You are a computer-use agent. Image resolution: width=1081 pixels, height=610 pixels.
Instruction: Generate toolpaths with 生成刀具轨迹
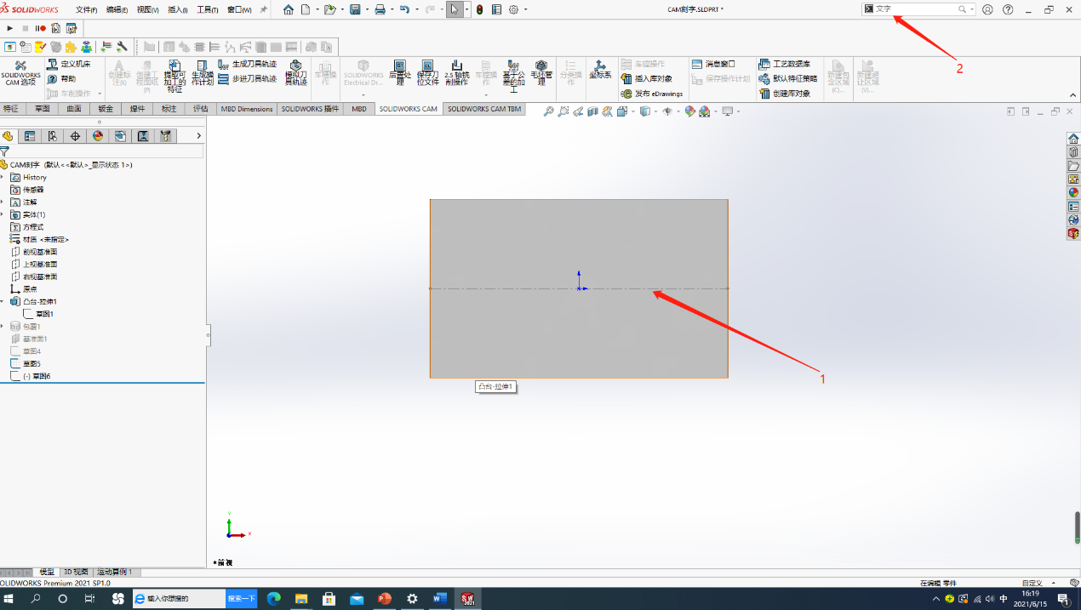click(x=248, y=64)
